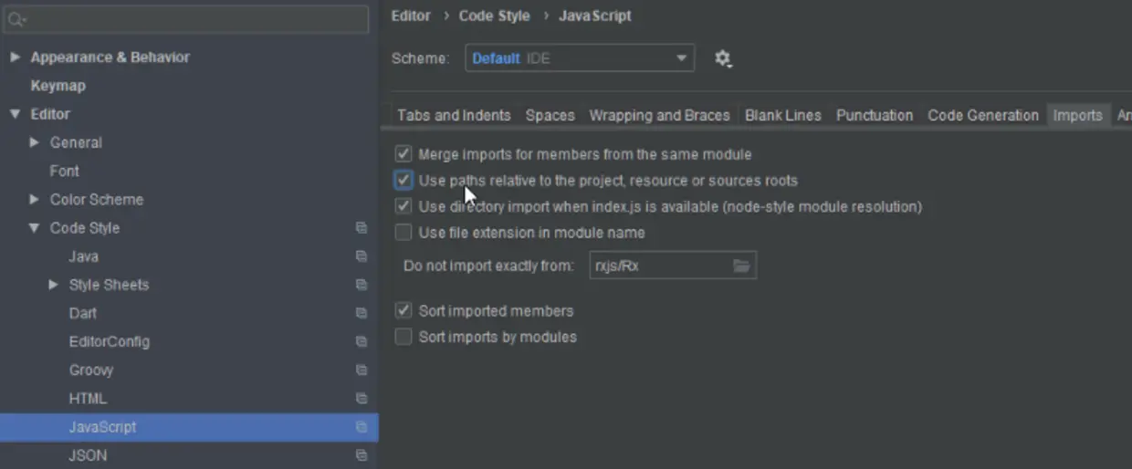Select Dart code style entry

point(82,313)
